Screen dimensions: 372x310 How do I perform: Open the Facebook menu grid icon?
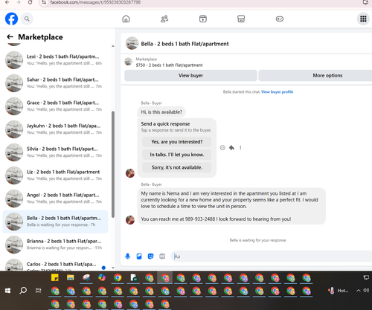(x=363, y=19)
